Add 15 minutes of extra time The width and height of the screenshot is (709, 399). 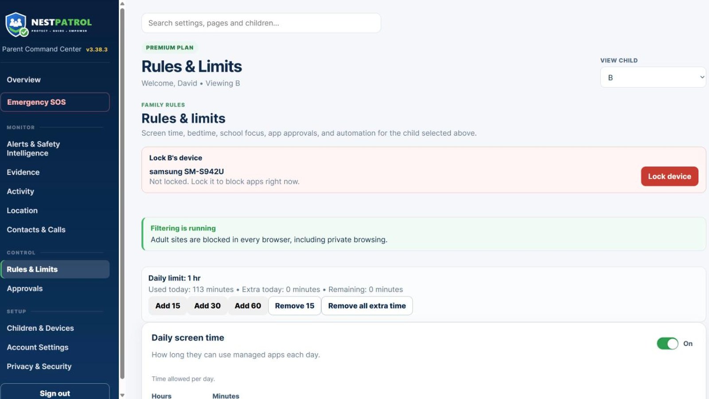coord(168,306)
